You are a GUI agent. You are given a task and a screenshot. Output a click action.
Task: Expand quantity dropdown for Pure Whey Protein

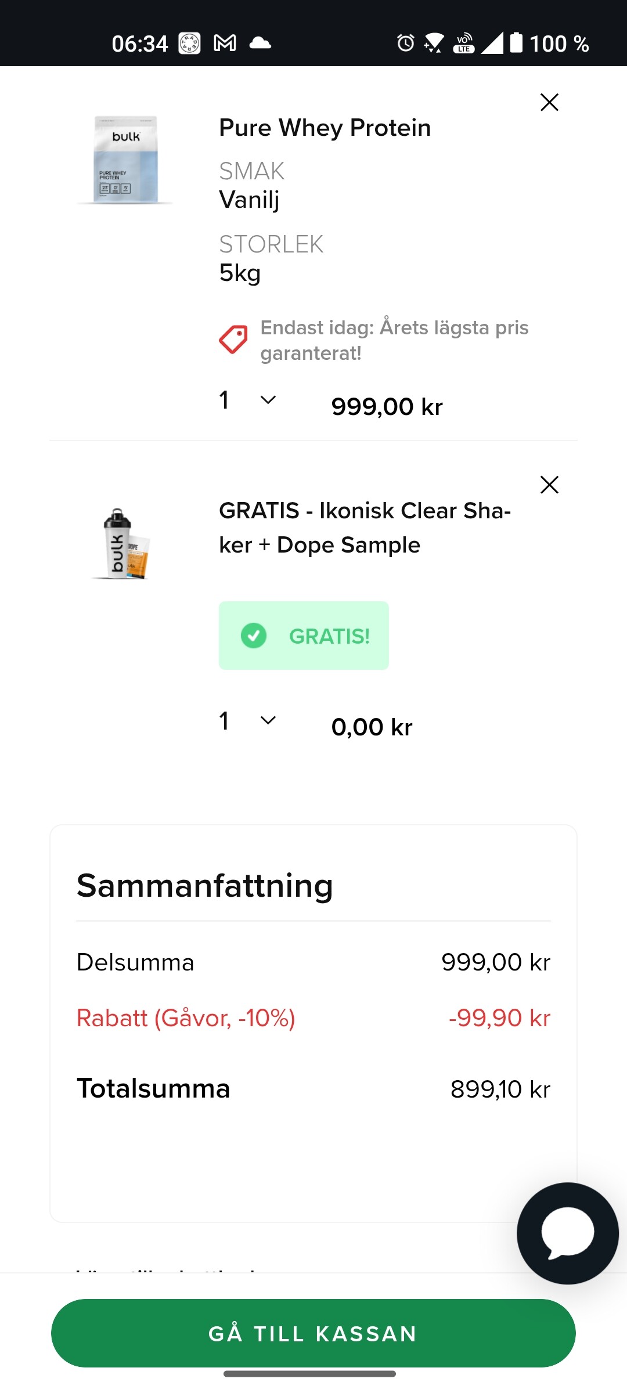(x=268, y=400)
